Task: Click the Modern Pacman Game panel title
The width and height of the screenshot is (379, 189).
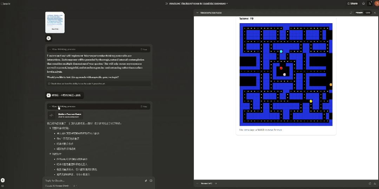Action: pos(211,13)
